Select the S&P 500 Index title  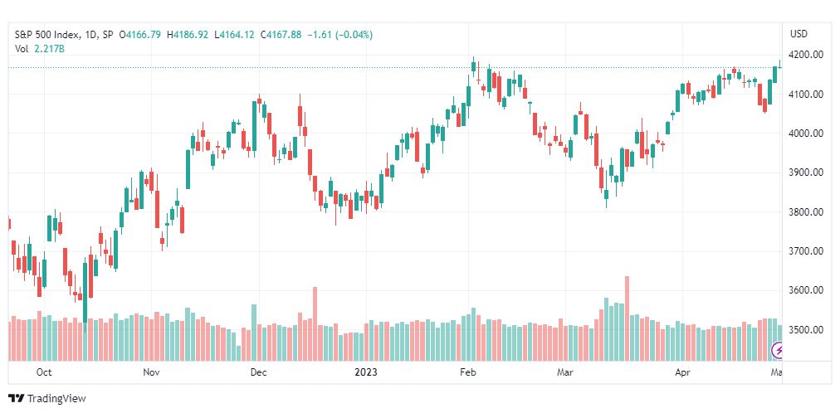[47, 35]
